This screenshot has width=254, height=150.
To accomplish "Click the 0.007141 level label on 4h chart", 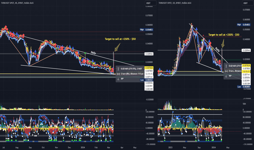I will [149, 77].
